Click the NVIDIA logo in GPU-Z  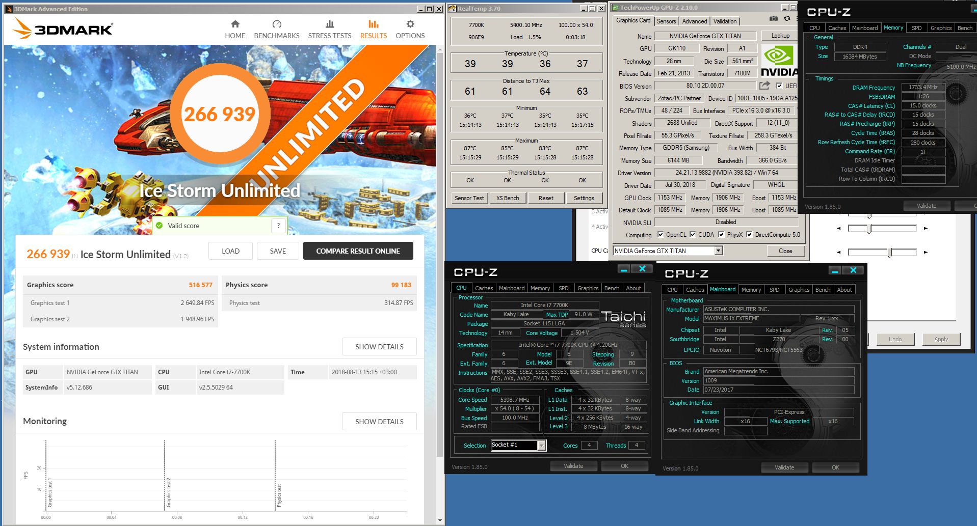pos(779,61)
